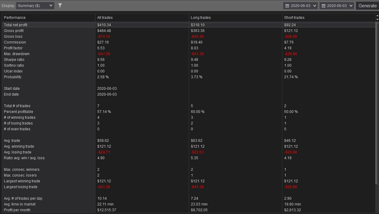Select the Gross profit row label
379x214 pixels.
click(x=14, y=31)
